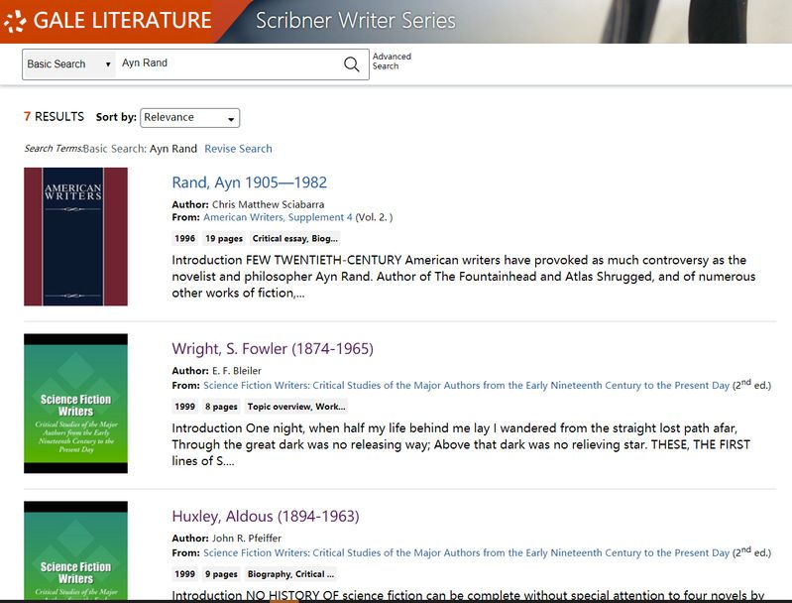Click the Science Fiction Writers cover for Huxley
The image size is (792, 603).
tap(75, 550)
